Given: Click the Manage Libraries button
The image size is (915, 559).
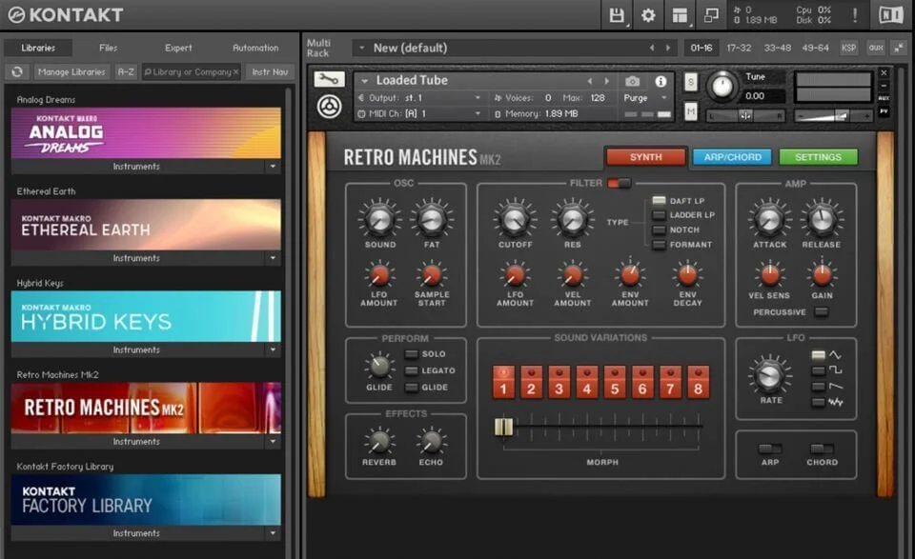Looking at the screenshot, I should [72, 71].
